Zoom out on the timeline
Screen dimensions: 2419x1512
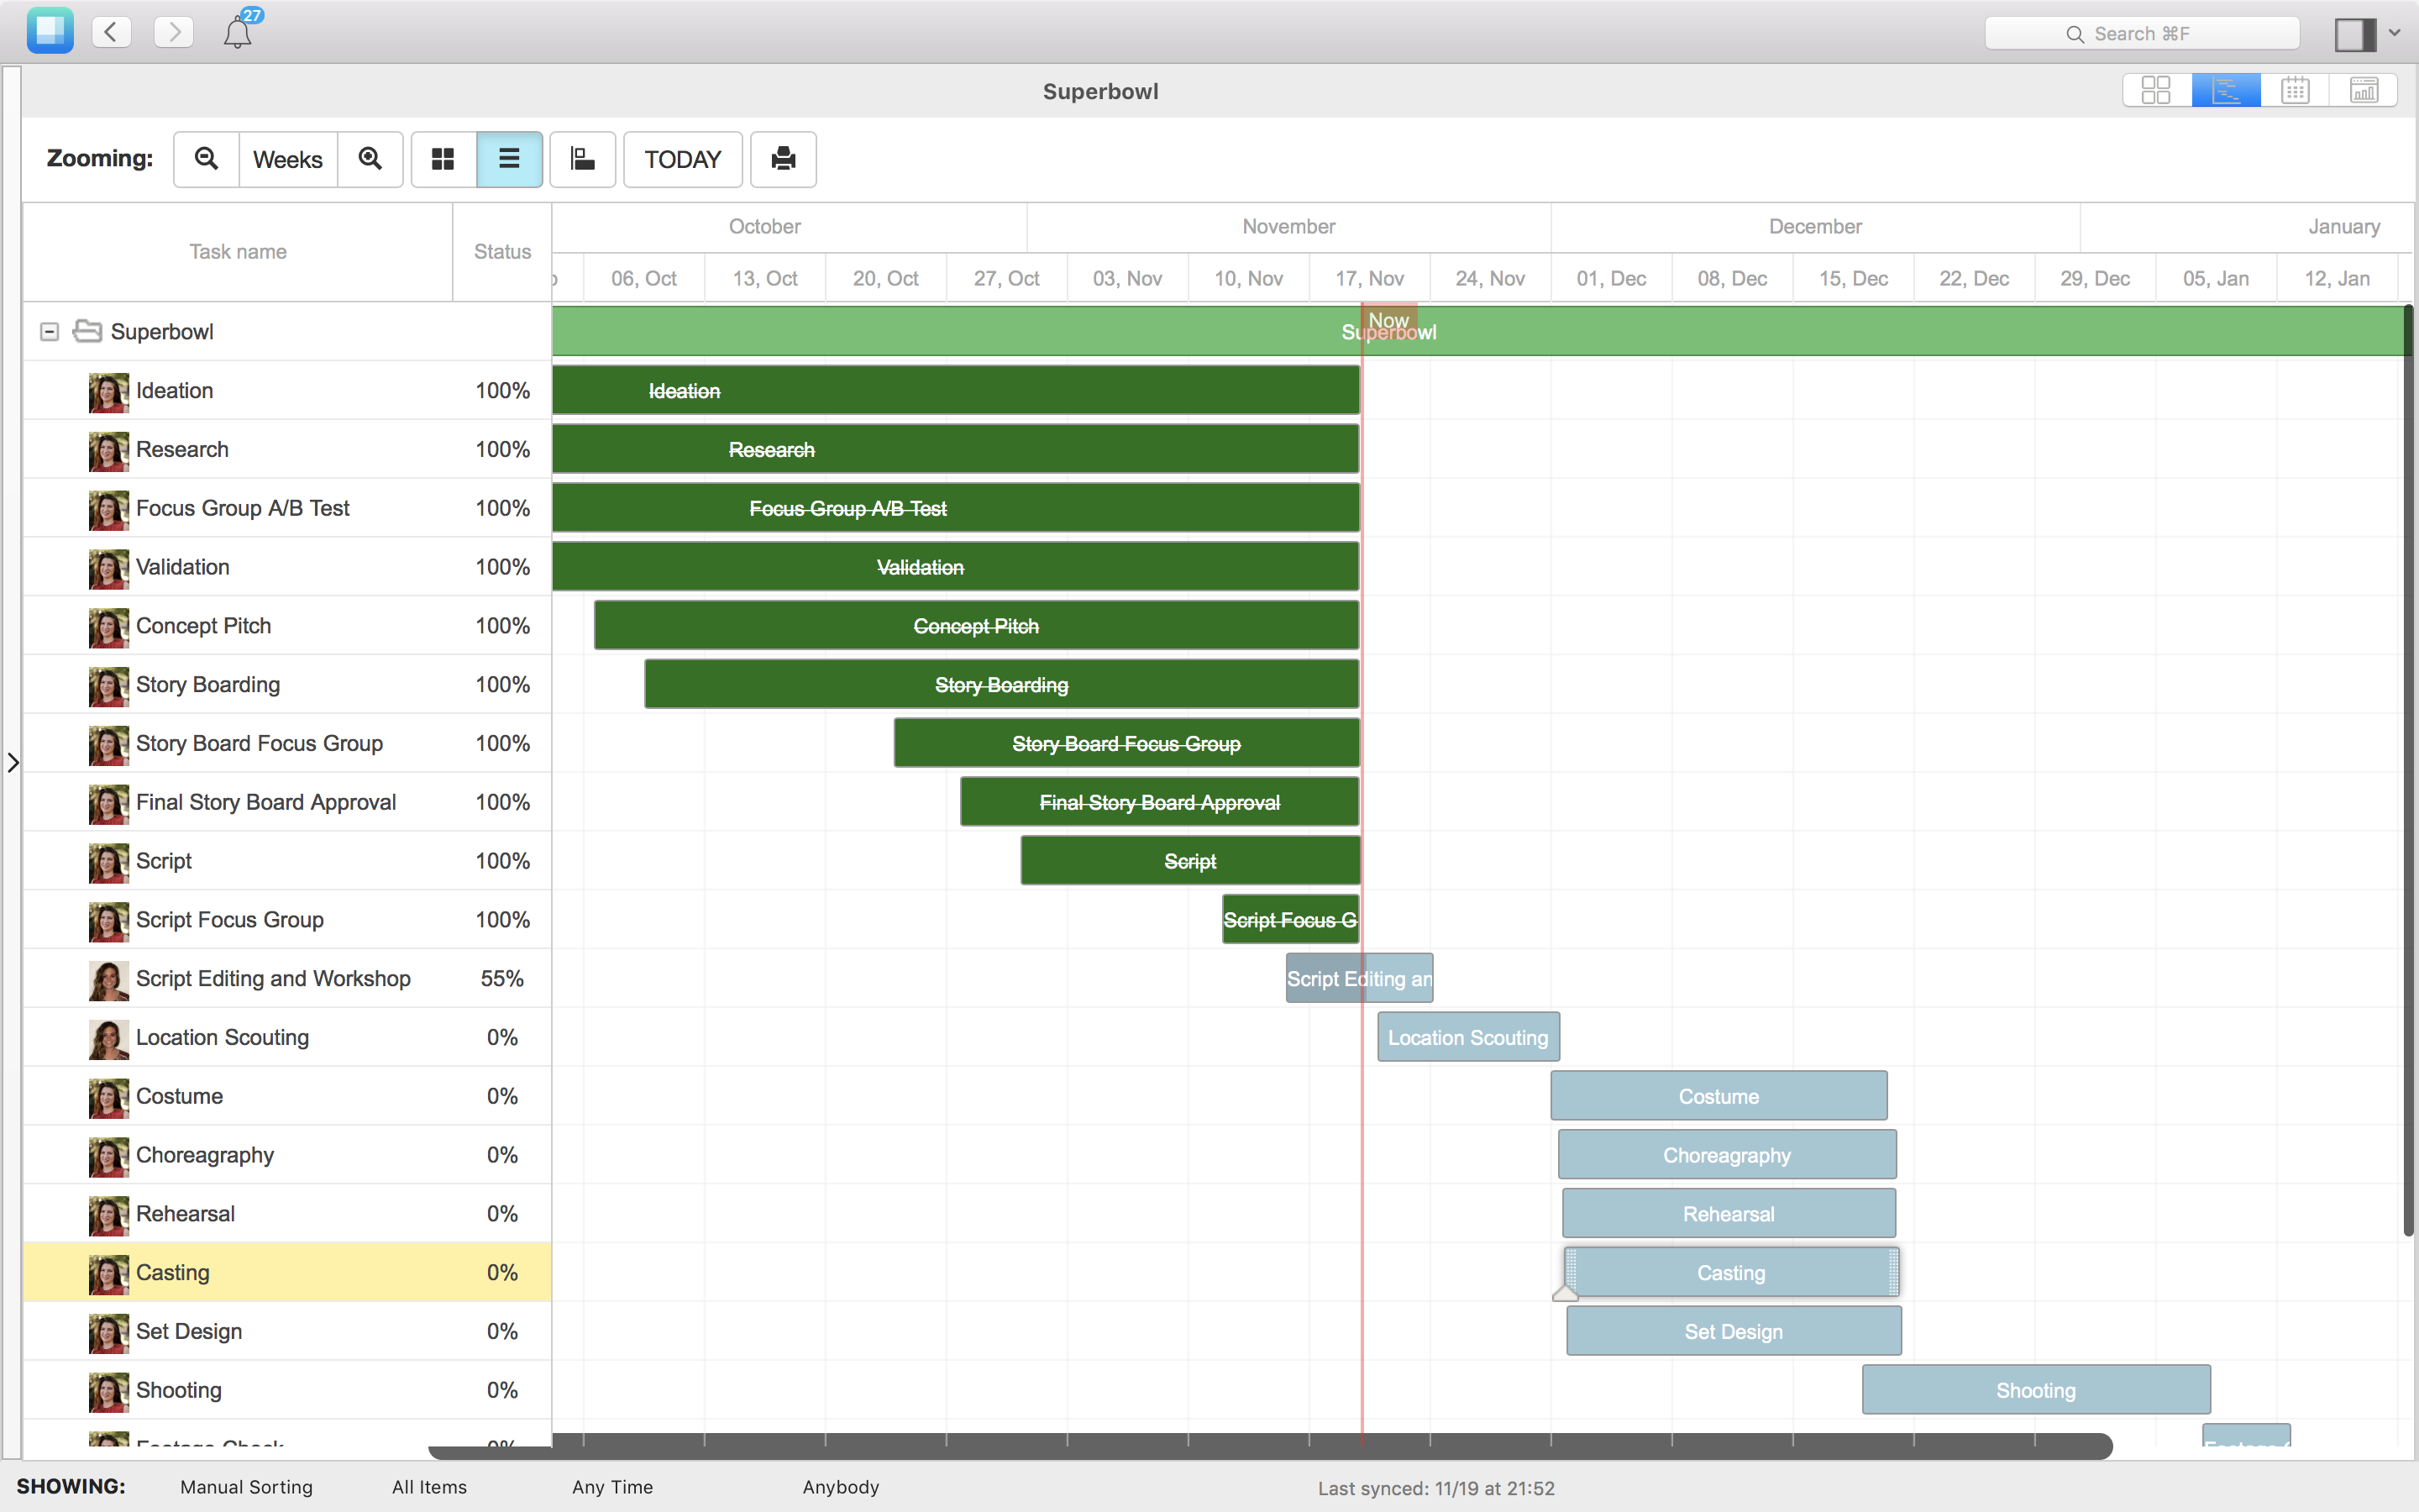click(x=206, y=159)
